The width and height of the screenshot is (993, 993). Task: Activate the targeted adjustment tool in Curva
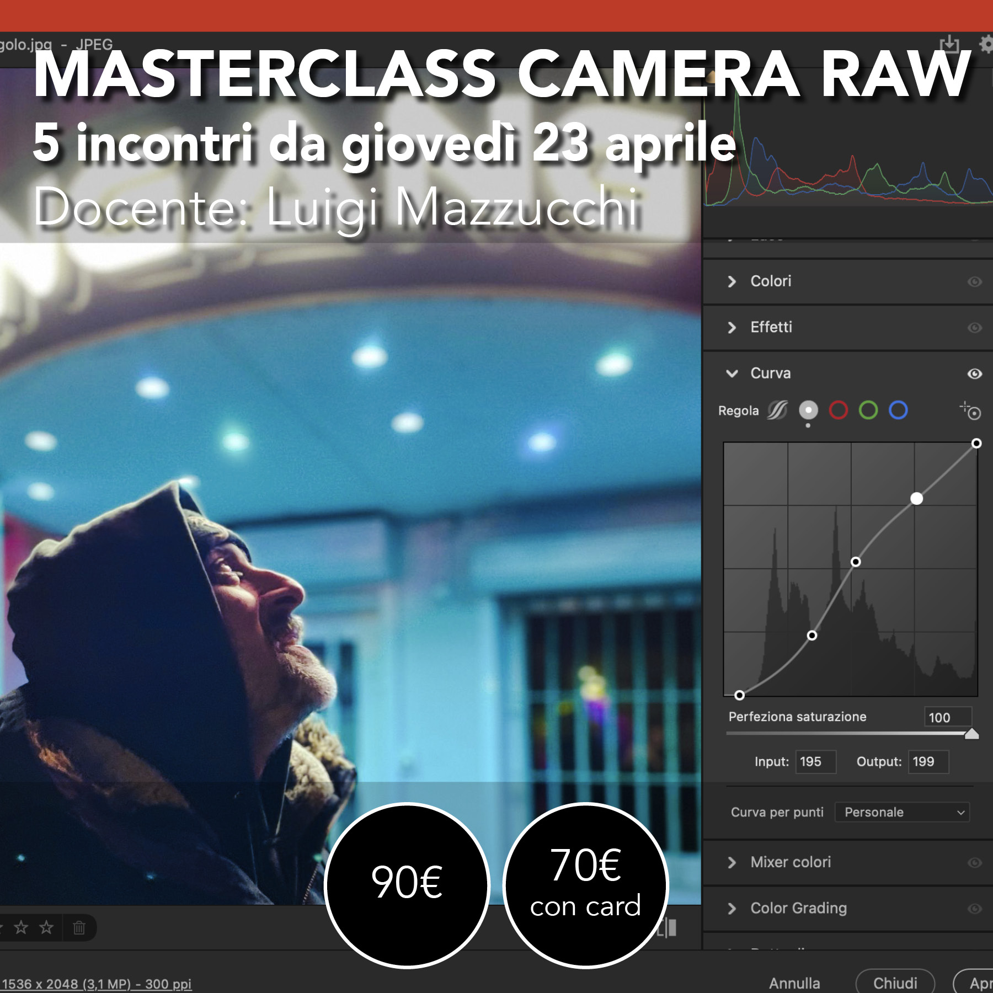click(x=971, y=411)
